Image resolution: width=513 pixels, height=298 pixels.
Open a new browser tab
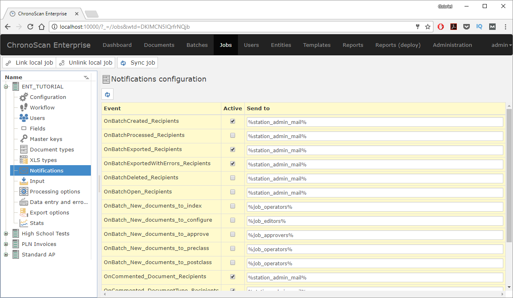[92, 14]
